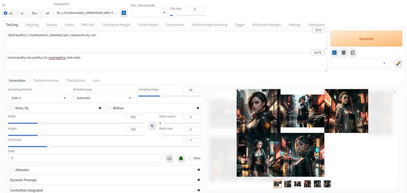Open the Checkpoint Merger tab
Image resolution: width=407 pixels, height=193 pixels.
tap(116, 25)
